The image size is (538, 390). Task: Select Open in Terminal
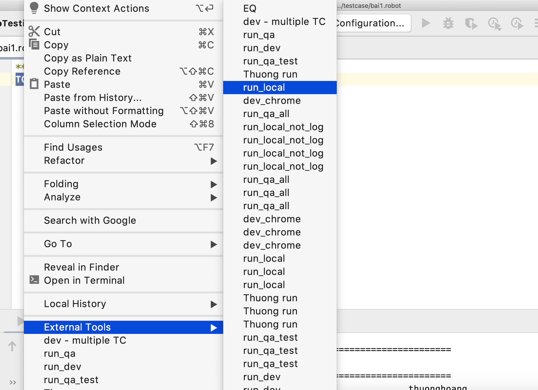[x=84, y=280]
